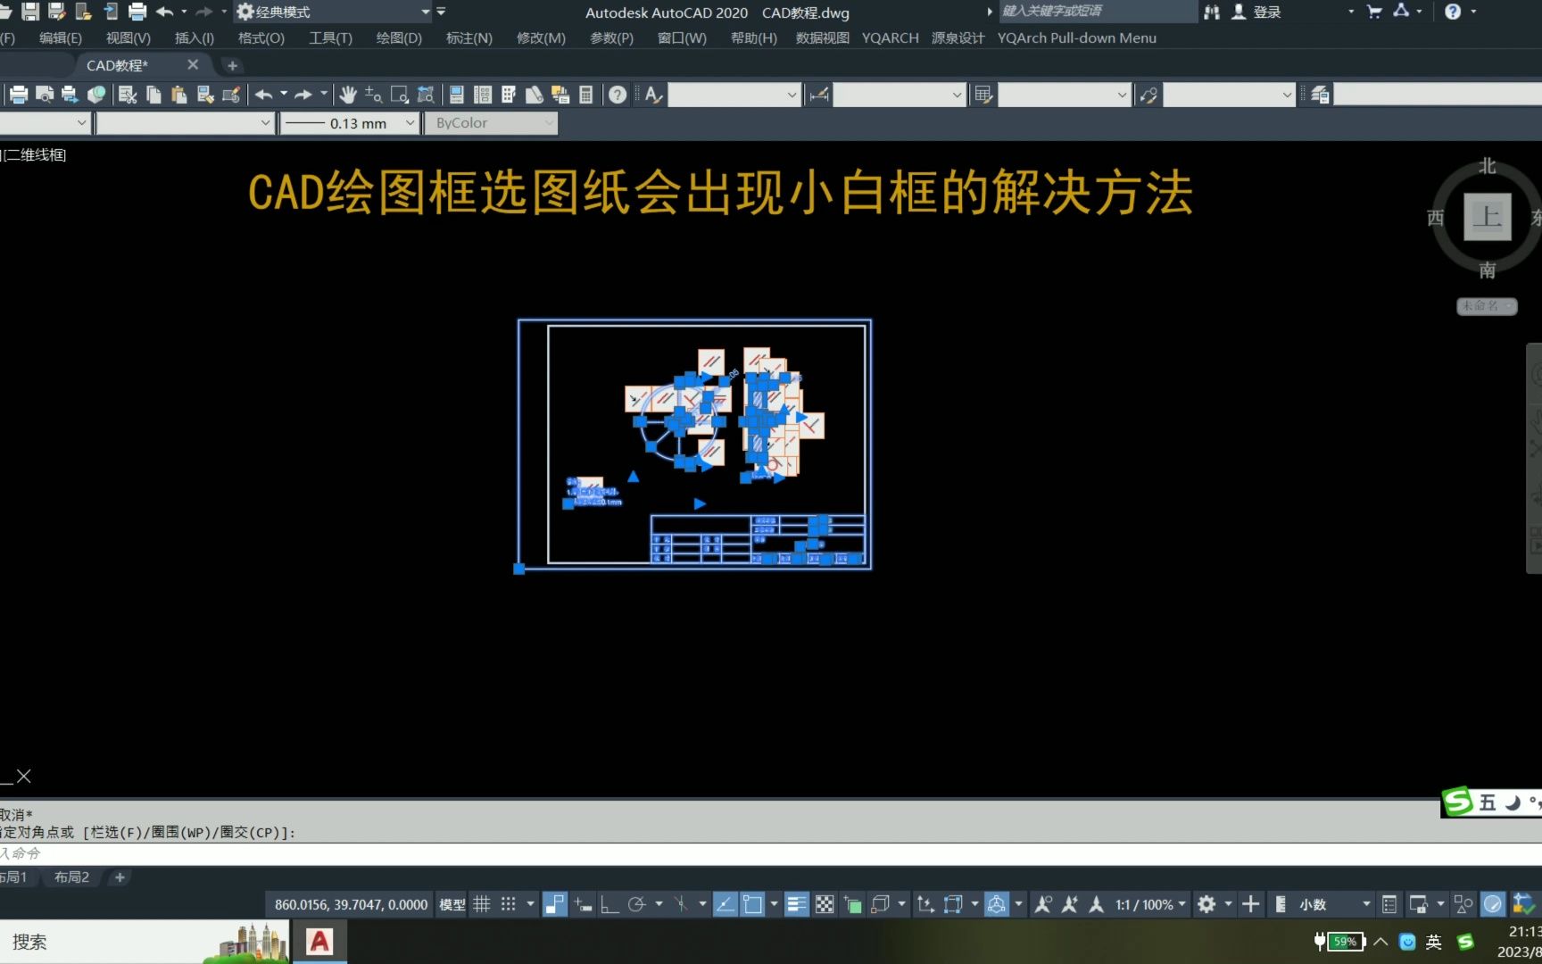
Task: Toggle Ortho mode in the status bar
Action: pyautogui.click(x=609, y=904)
